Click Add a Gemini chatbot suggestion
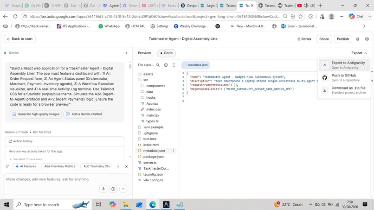Image resolution: width=374 pixels, height=210 pixels. (84, 114)
